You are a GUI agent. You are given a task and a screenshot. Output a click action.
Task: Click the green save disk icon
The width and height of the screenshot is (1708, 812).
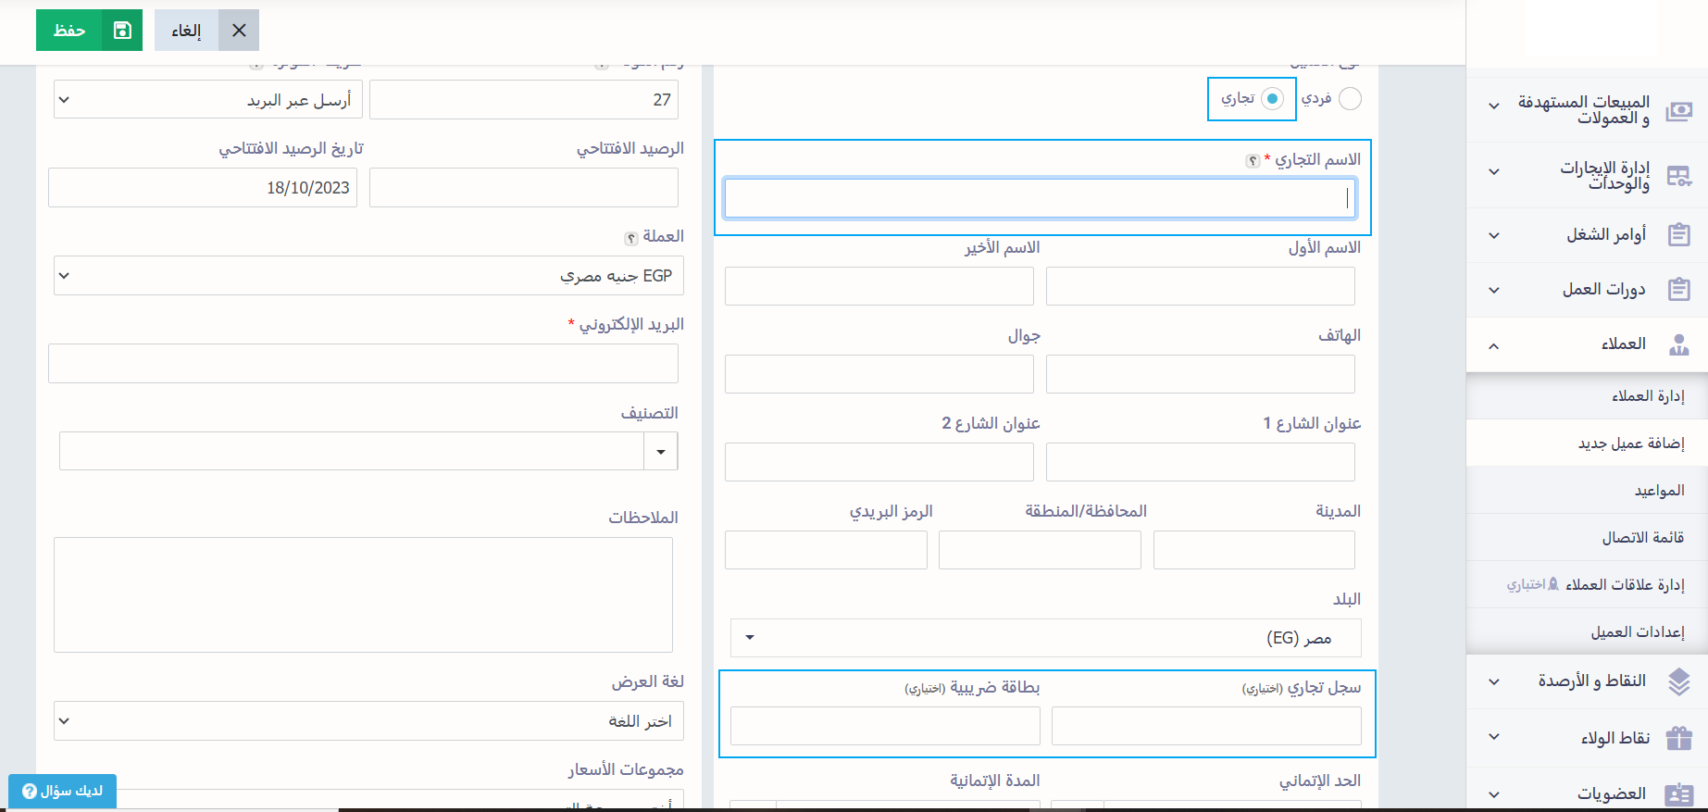122,31
